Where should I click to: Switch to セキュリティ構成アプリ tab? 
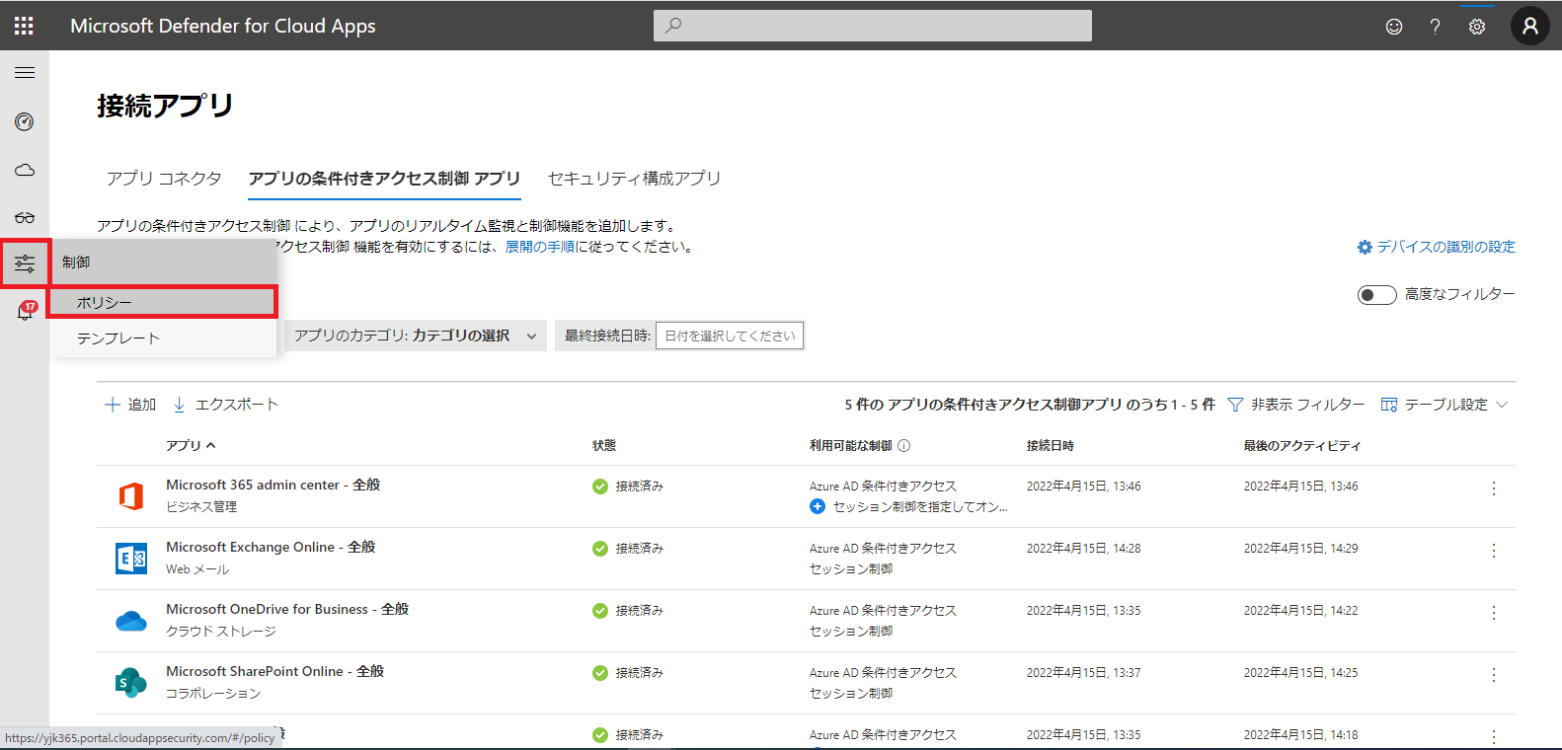tap(634, 179)
